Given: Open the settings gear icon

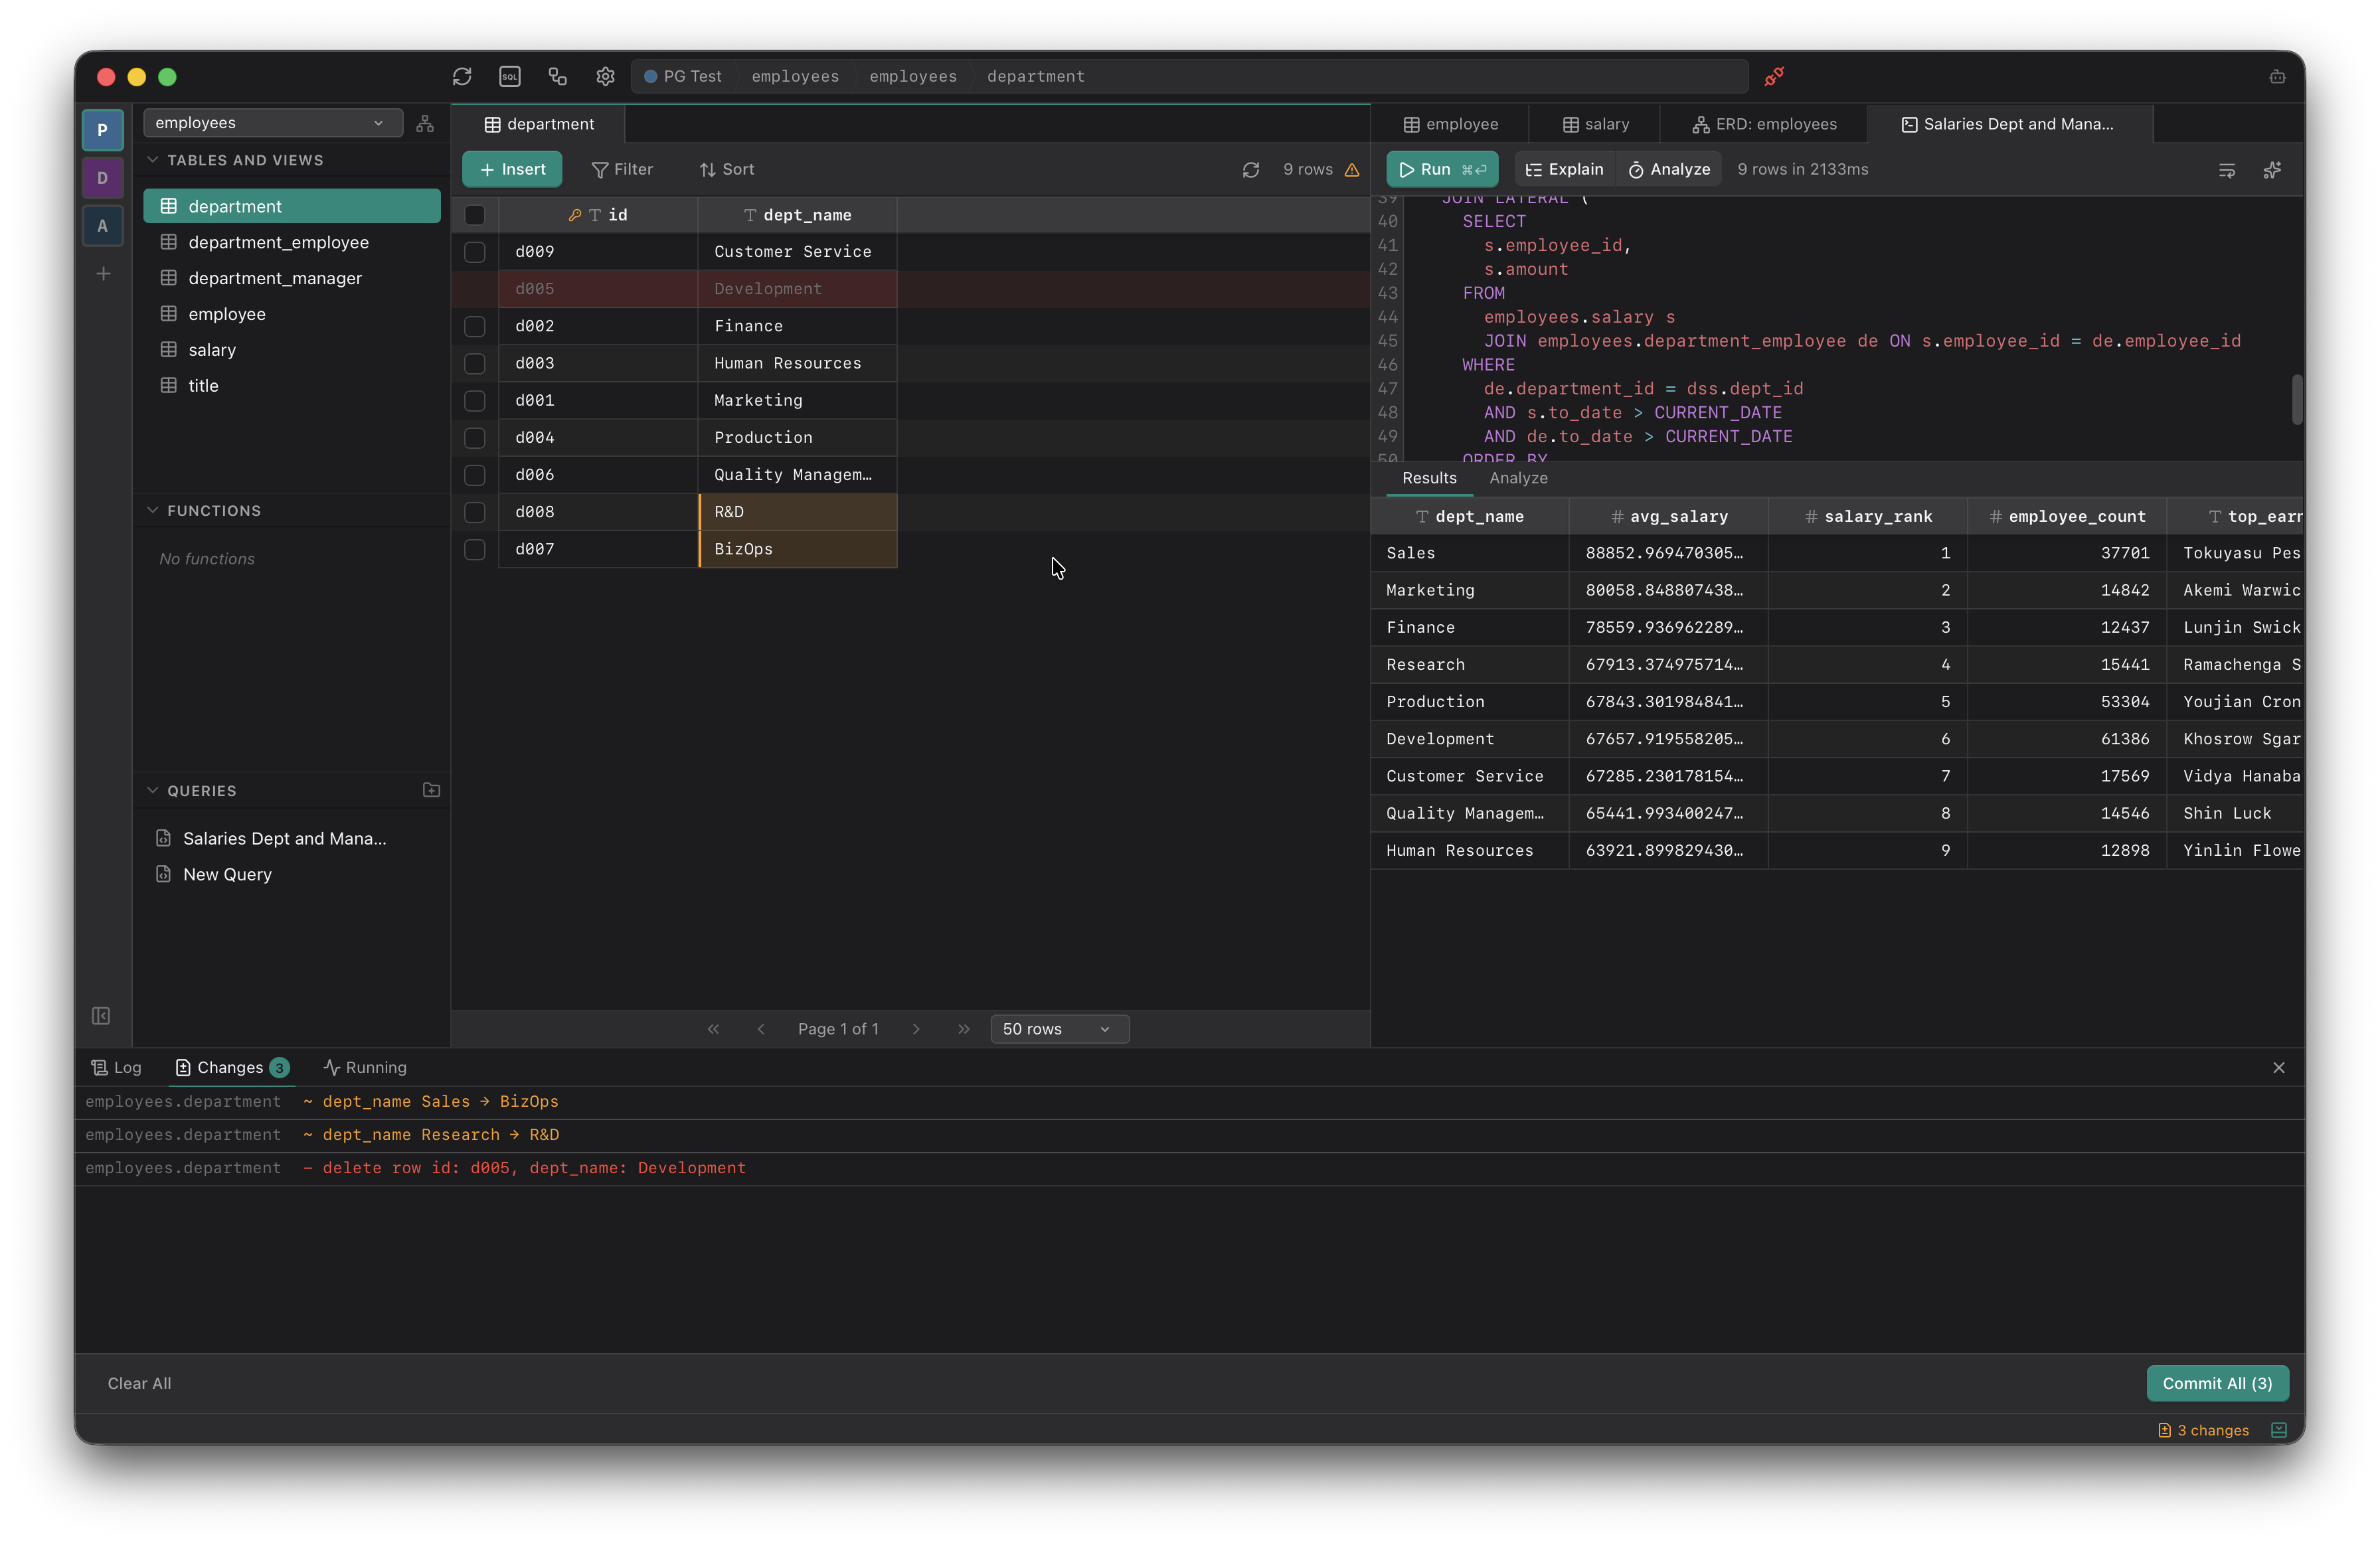Looking at the screenshot, I should pos(605,76).
